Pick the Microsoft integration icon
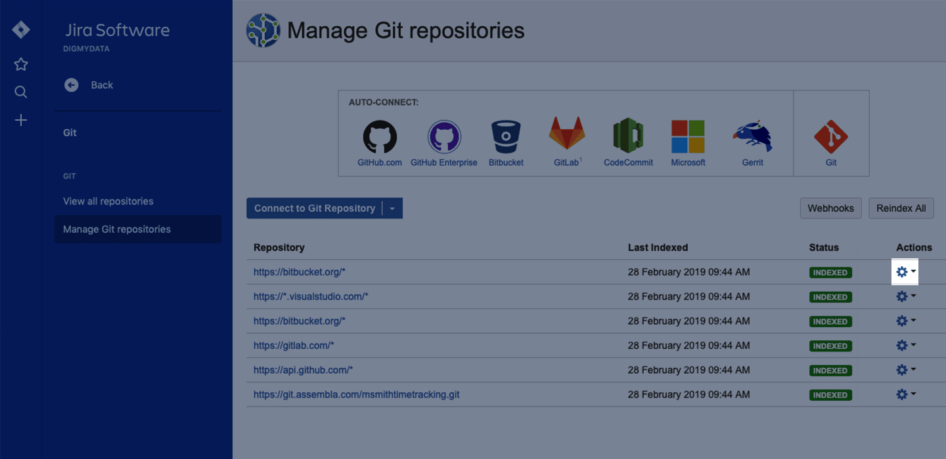946x459 pixels. 688,136
